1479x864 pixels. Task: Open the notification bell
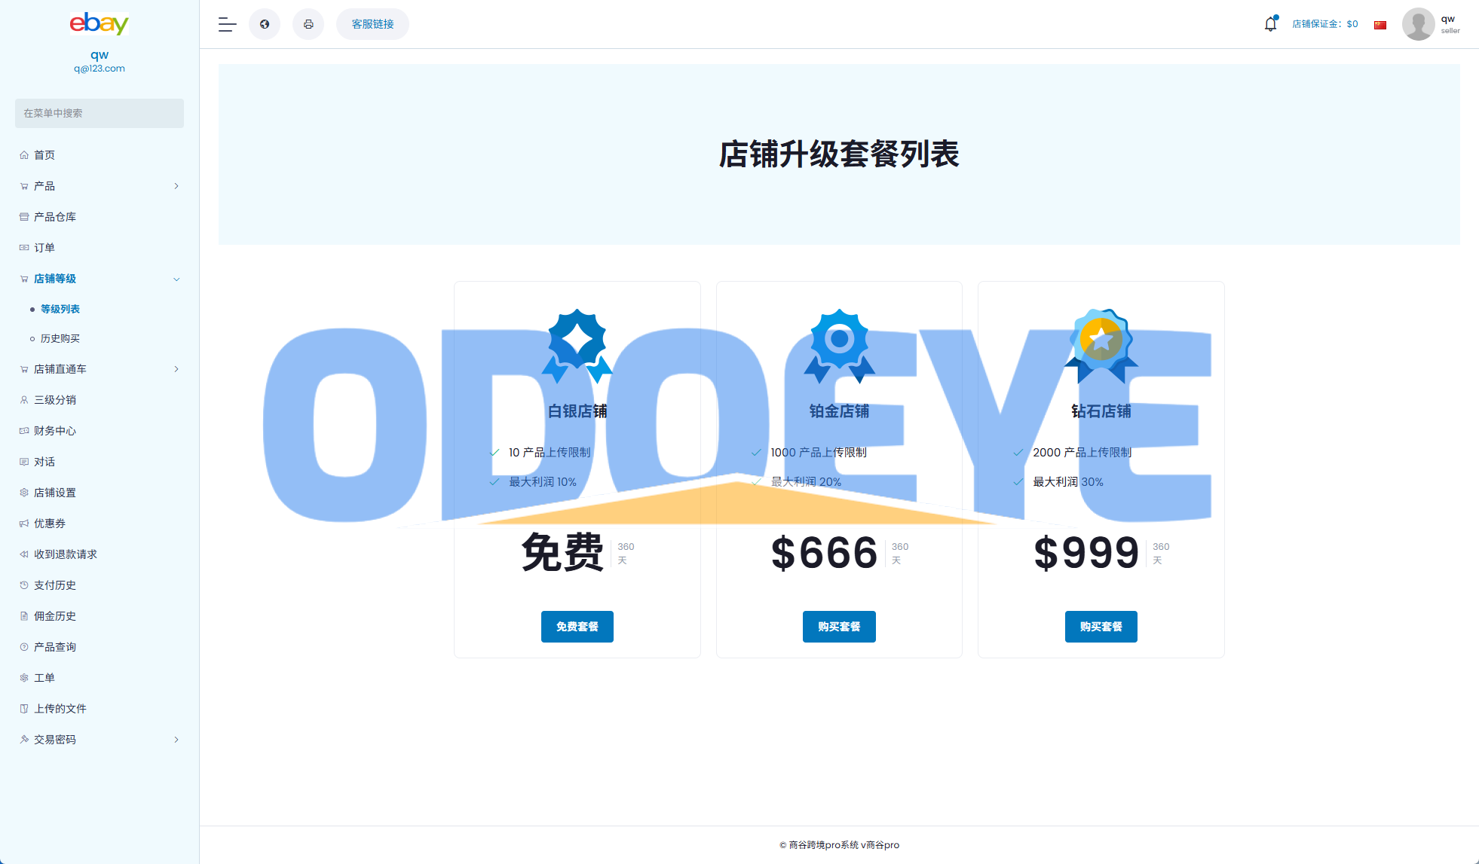[1270, 24]
